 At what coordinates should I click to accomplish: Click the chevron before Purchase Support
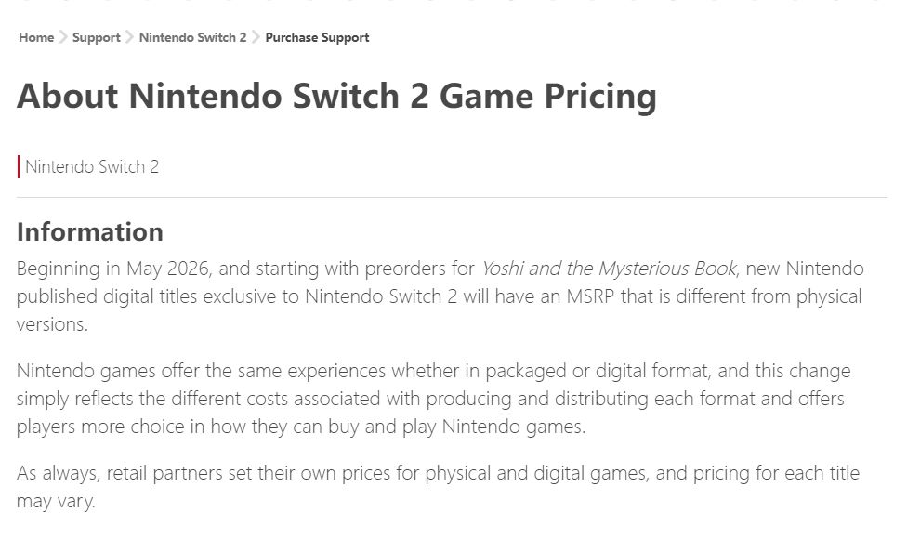pyautogui.click(x=256, y=38)
